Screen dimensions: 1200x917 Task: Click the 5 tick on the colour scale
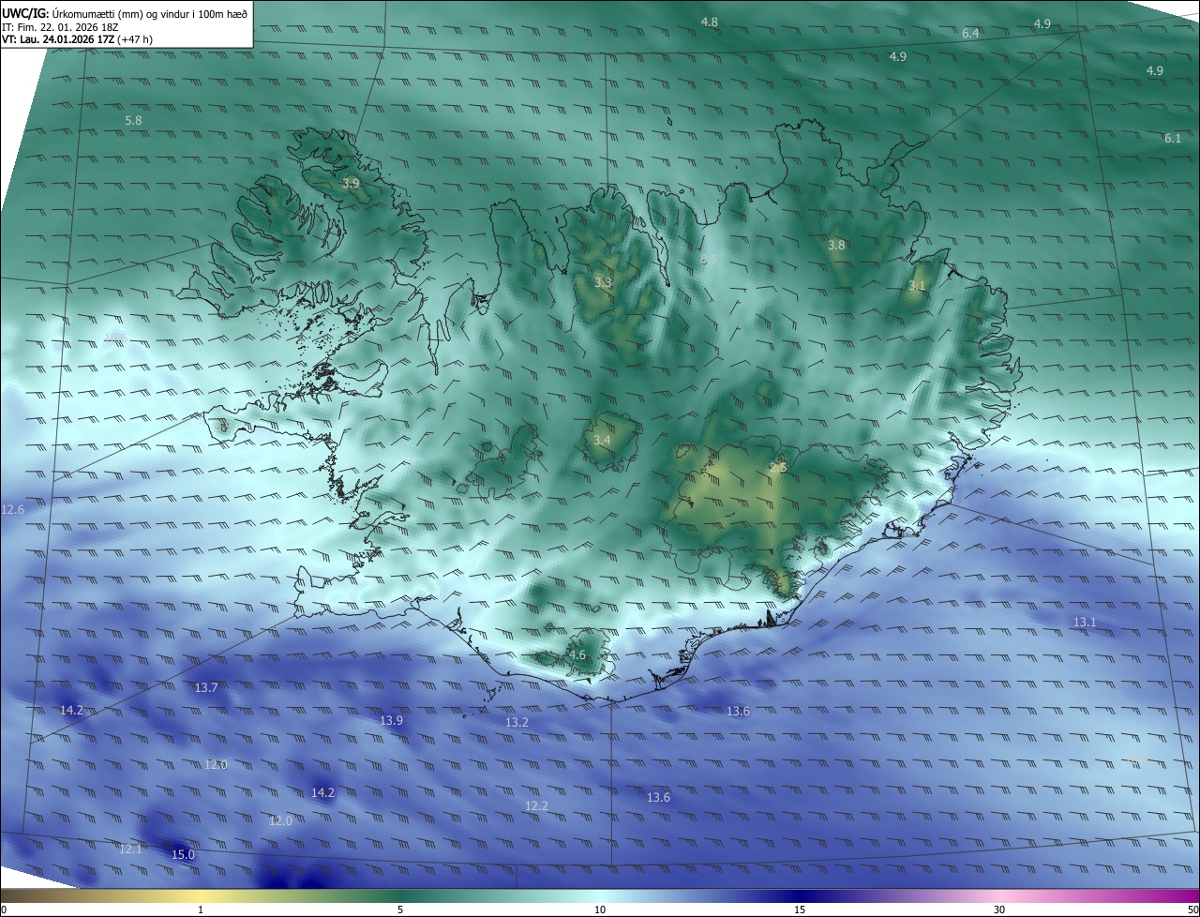(x=400, y=909)
